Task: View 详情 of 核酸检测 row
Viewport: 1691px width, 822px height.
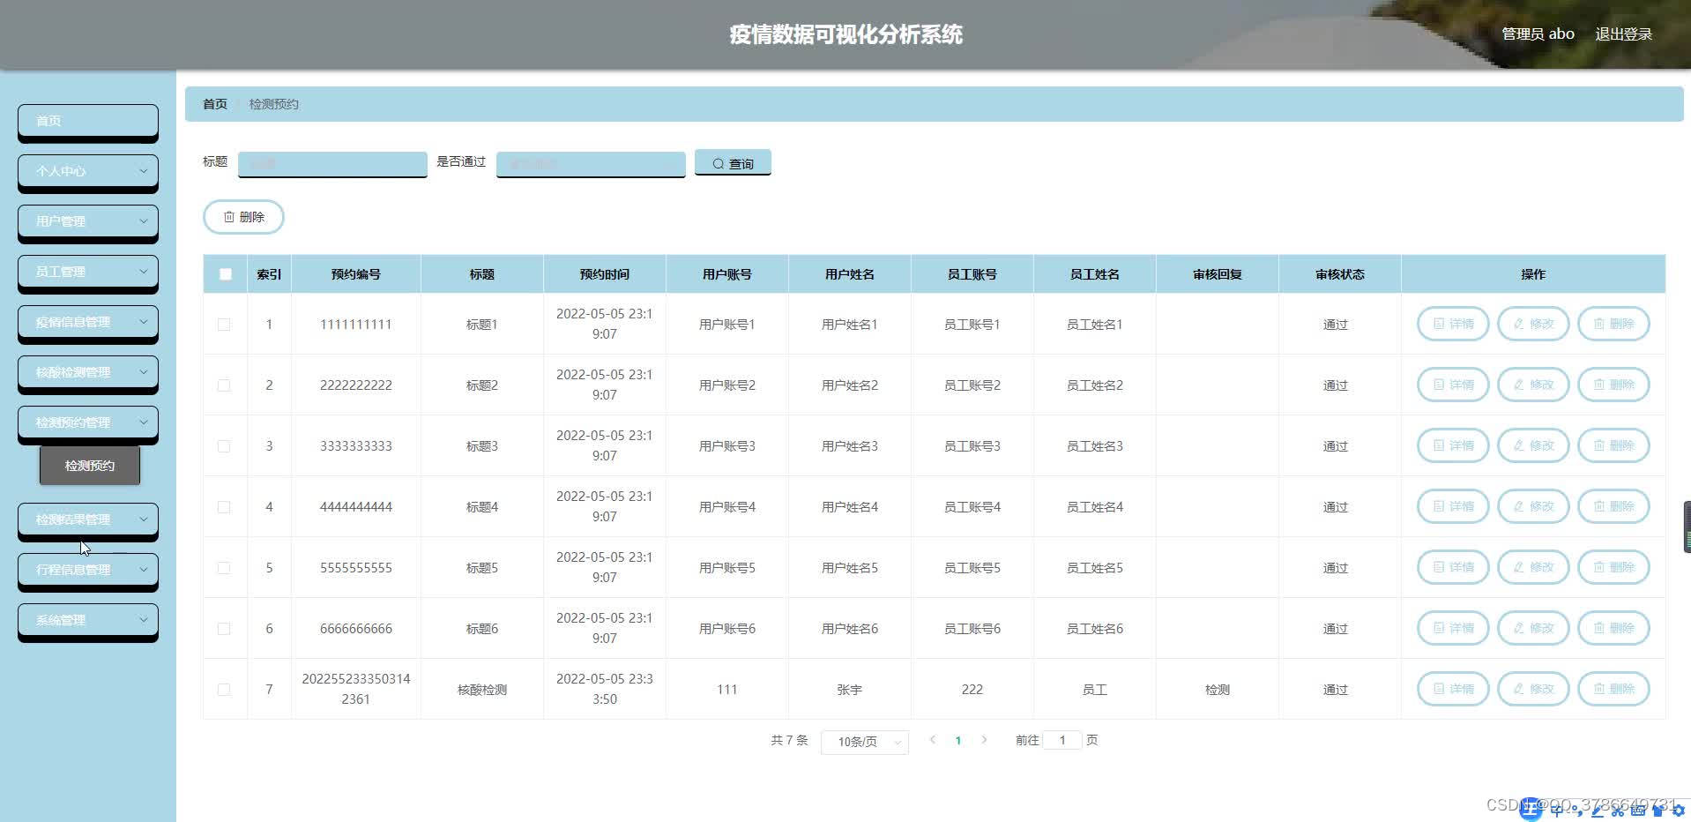Action: (1452, 689)
